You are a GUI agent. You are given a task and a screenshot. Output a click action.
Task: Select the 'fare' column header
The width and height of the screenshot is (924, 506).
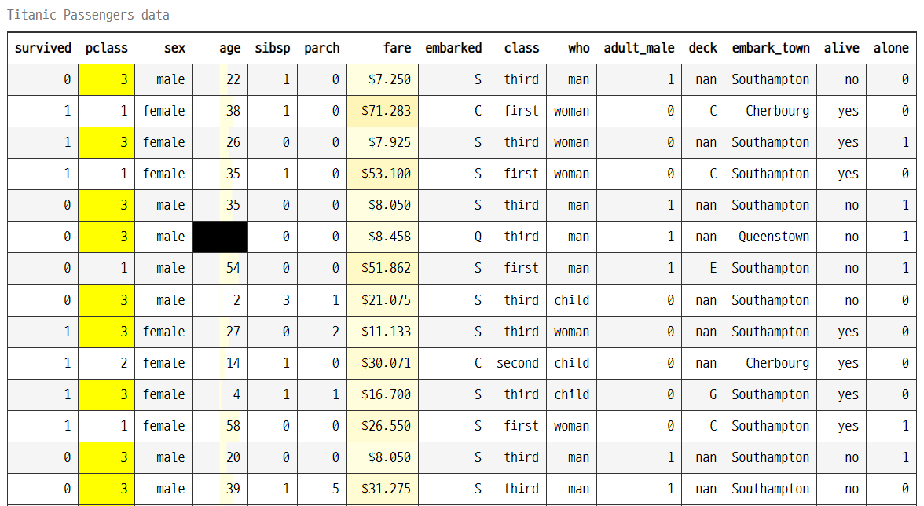point(383,48)
